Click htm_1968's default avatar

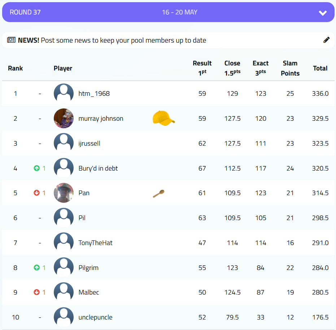coord(64,94)
